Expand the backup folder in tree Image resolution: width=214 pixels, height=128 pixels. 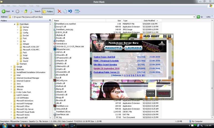click(x=18, y=27)
